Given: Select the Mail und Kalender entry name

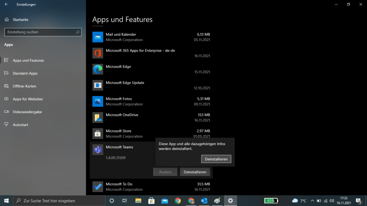Looking at the screenshot, I should click(x=121, y=34).
